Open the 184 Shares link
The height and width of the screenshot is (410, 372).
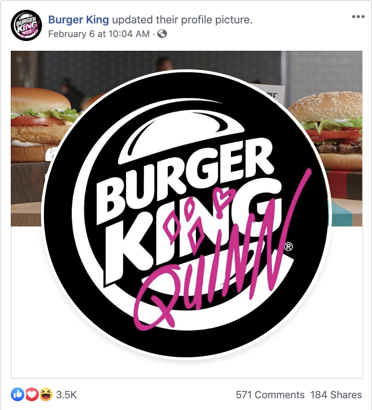[336, 394]
